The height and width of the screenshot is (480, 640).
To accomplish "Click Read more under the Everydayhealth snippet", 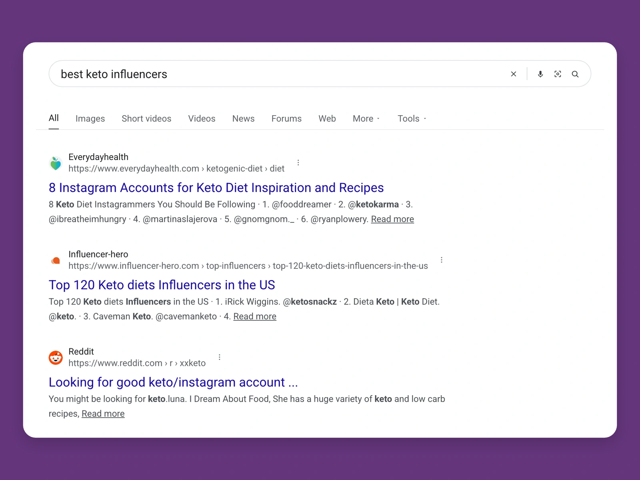I will pos(392,219).
